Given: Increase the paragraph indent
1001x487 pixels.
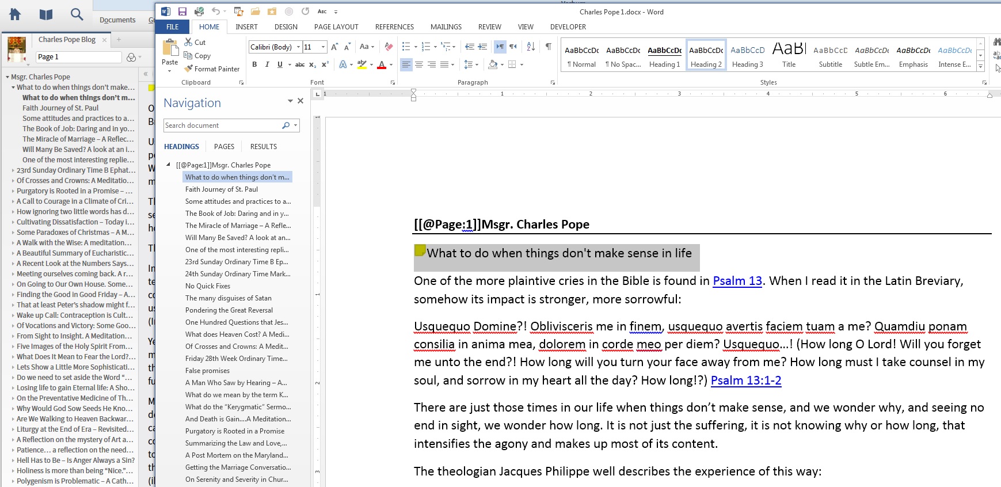Looking at the screenshot, I should coord(482,47).
